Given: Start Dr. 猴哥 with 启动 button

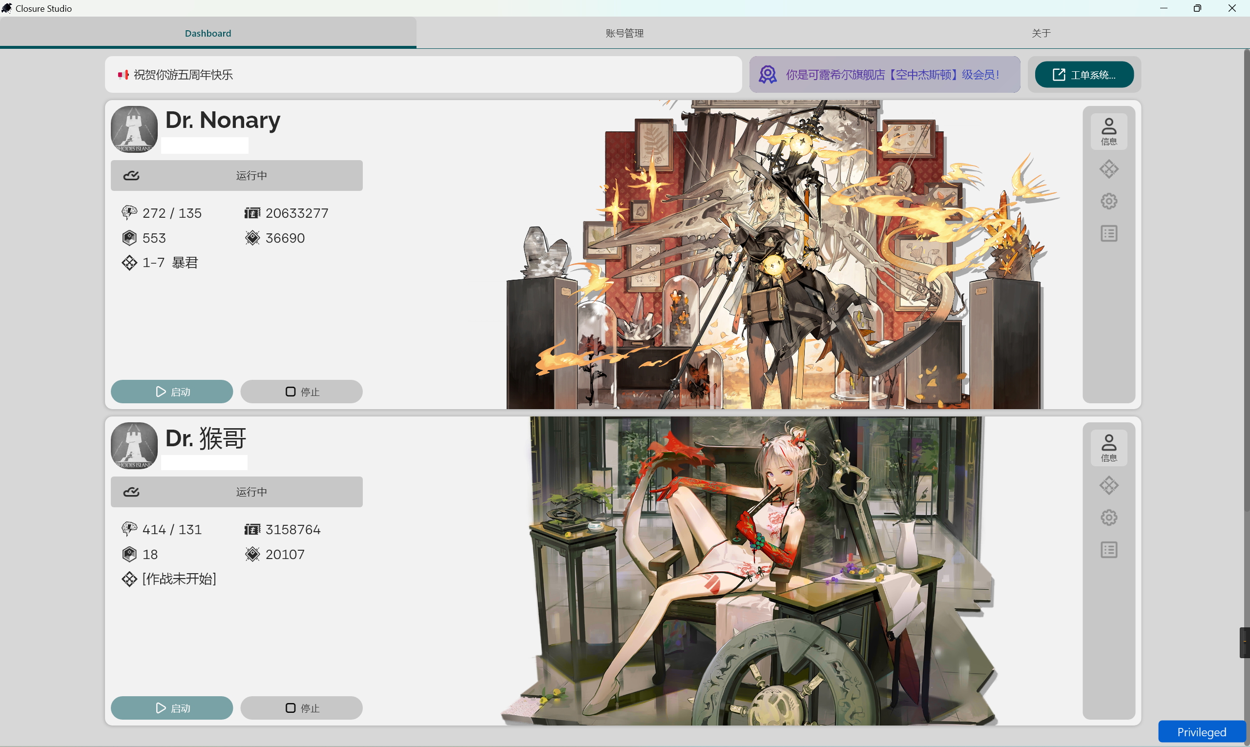Looking at the screenshot, I should 172,708.
